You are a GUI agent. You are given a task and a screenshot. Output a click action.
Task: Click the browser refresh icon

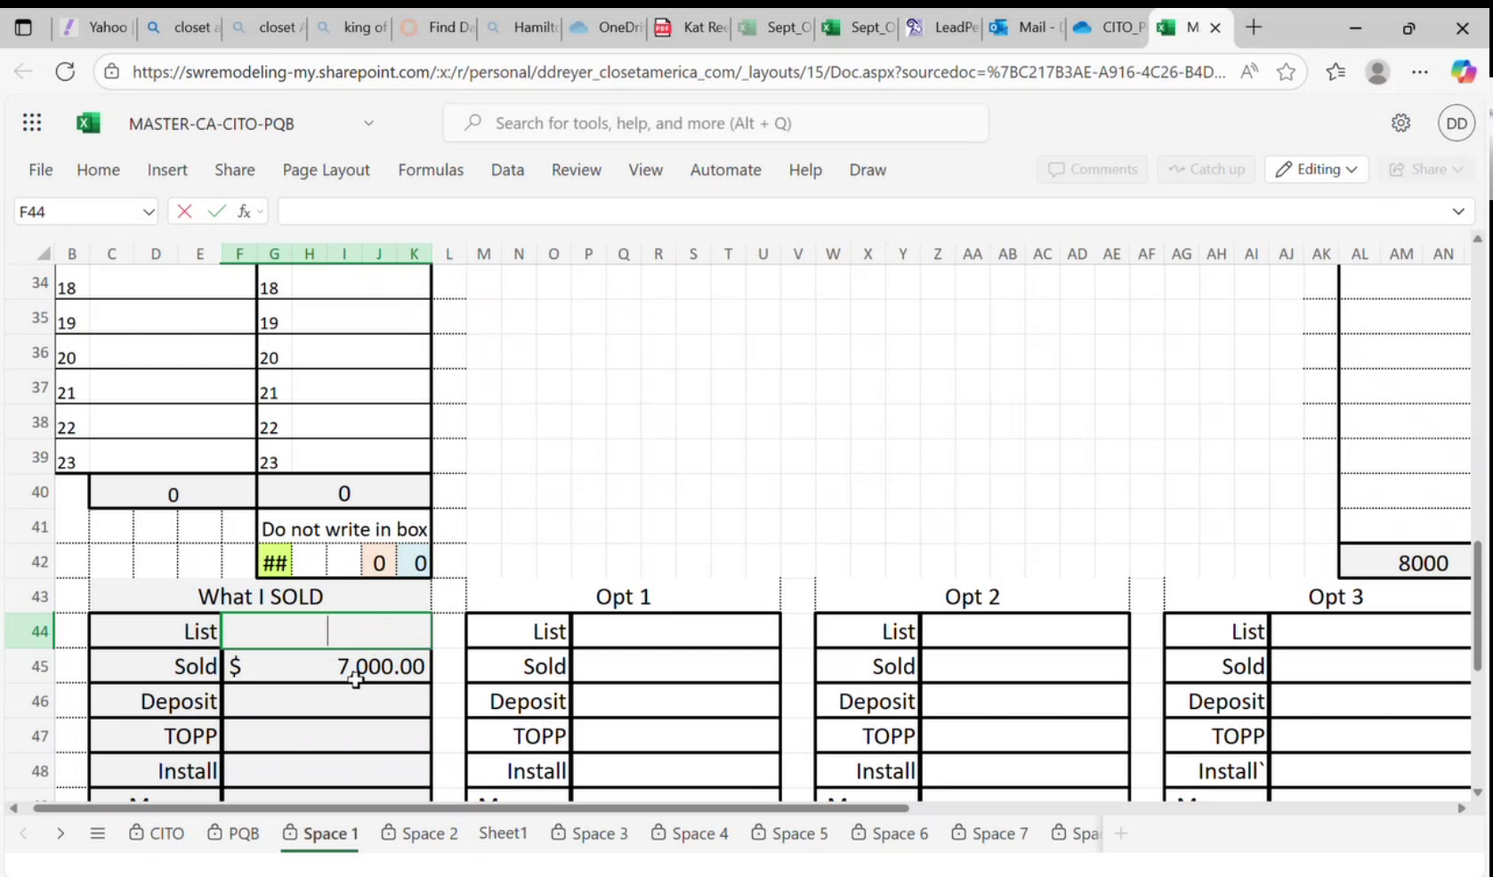tap(65, 71)
